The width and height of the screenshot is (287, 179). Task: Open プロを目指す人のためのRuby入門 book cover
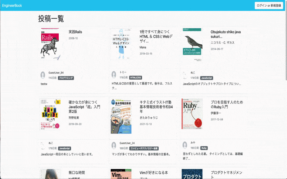[x=192, y=114]
